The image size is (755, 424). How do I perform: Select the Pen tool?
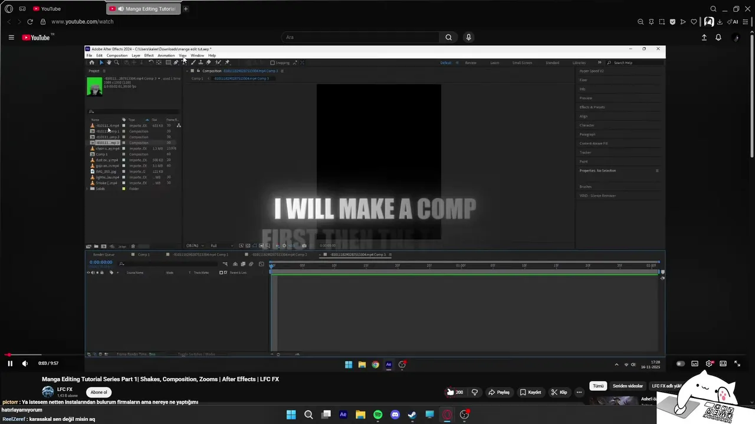(176, 62)
